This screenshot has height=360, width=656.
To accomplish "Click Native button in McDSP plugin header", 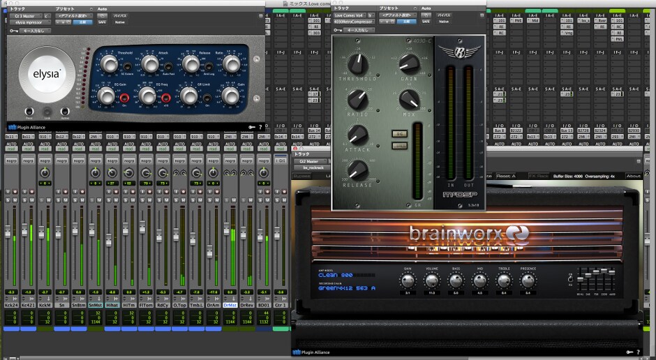I will 444,22.
